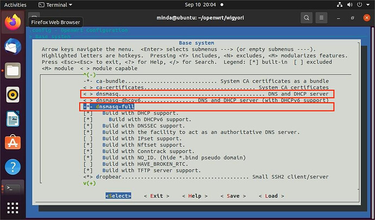Minimize the terminal window

[338, 18]
